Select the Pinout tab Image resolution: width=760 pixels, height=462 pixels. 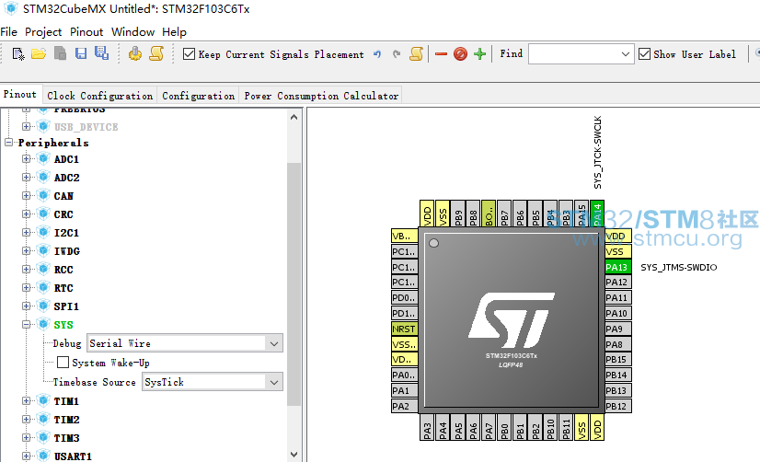pyautogui.click(x=20, y=94)
